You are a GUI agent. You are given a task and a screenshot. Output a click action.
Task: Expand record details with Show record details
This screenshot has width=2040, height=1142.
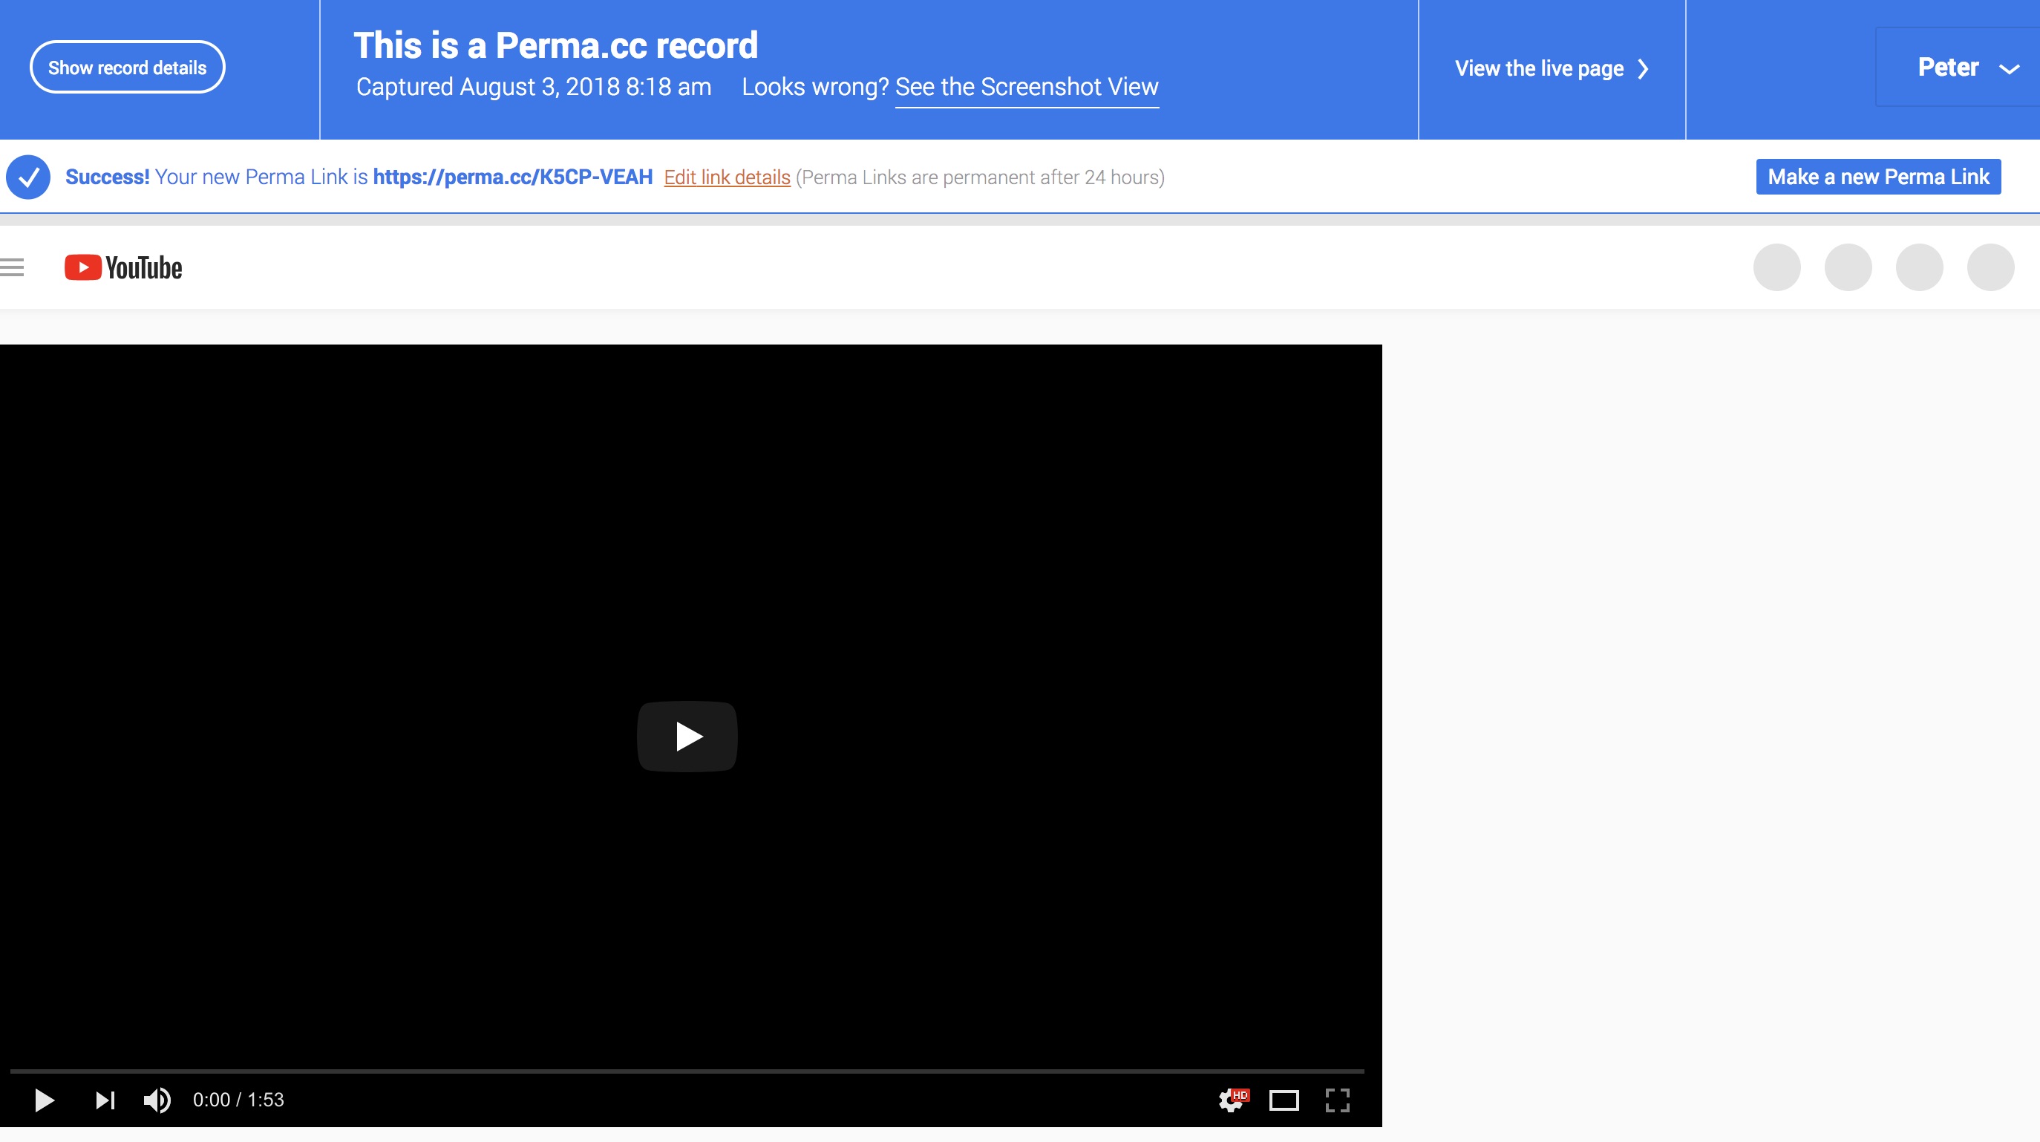pos(127,67)
